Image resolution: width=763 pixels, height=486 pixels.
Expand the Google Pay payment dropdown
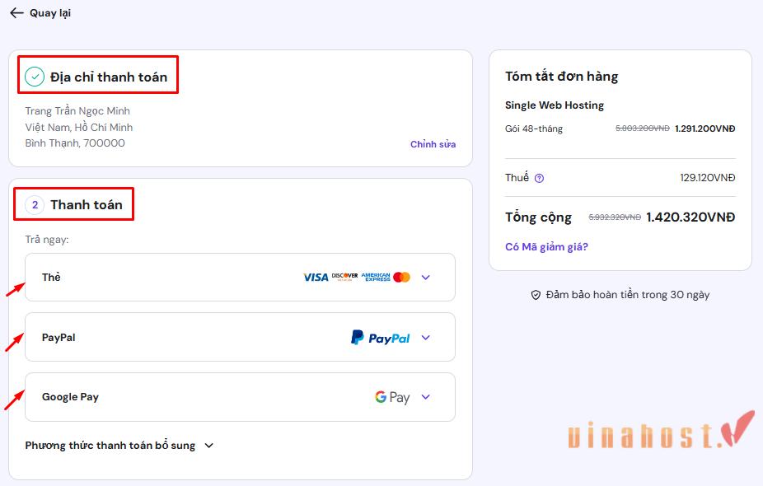click(425, 396)
